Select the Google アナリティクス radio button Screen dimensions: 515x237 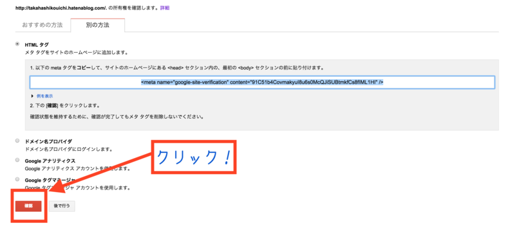click(x=17, y=160)
